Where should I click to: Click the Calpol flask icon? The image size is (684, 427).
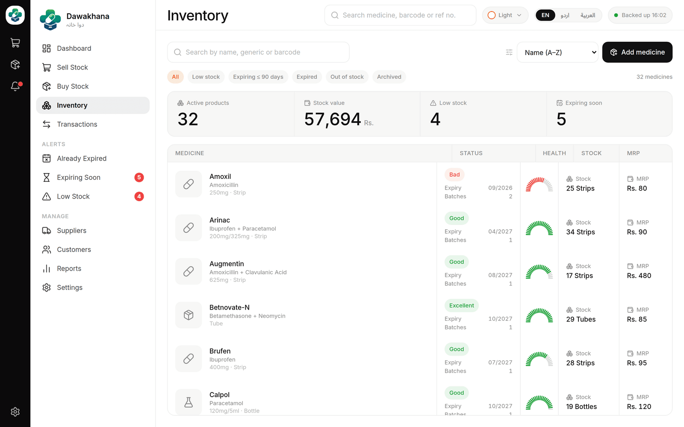(189, 402)
